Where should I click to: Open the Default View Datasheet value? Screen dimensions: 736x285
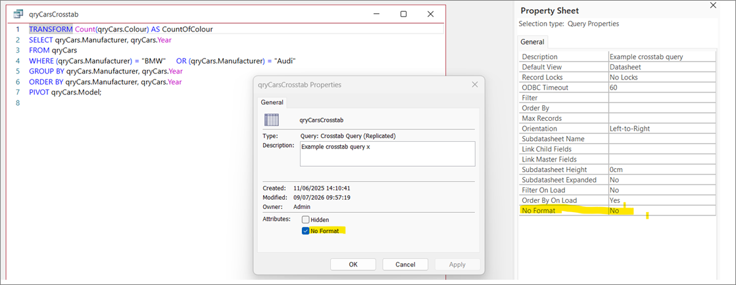(x=662, y=67)
